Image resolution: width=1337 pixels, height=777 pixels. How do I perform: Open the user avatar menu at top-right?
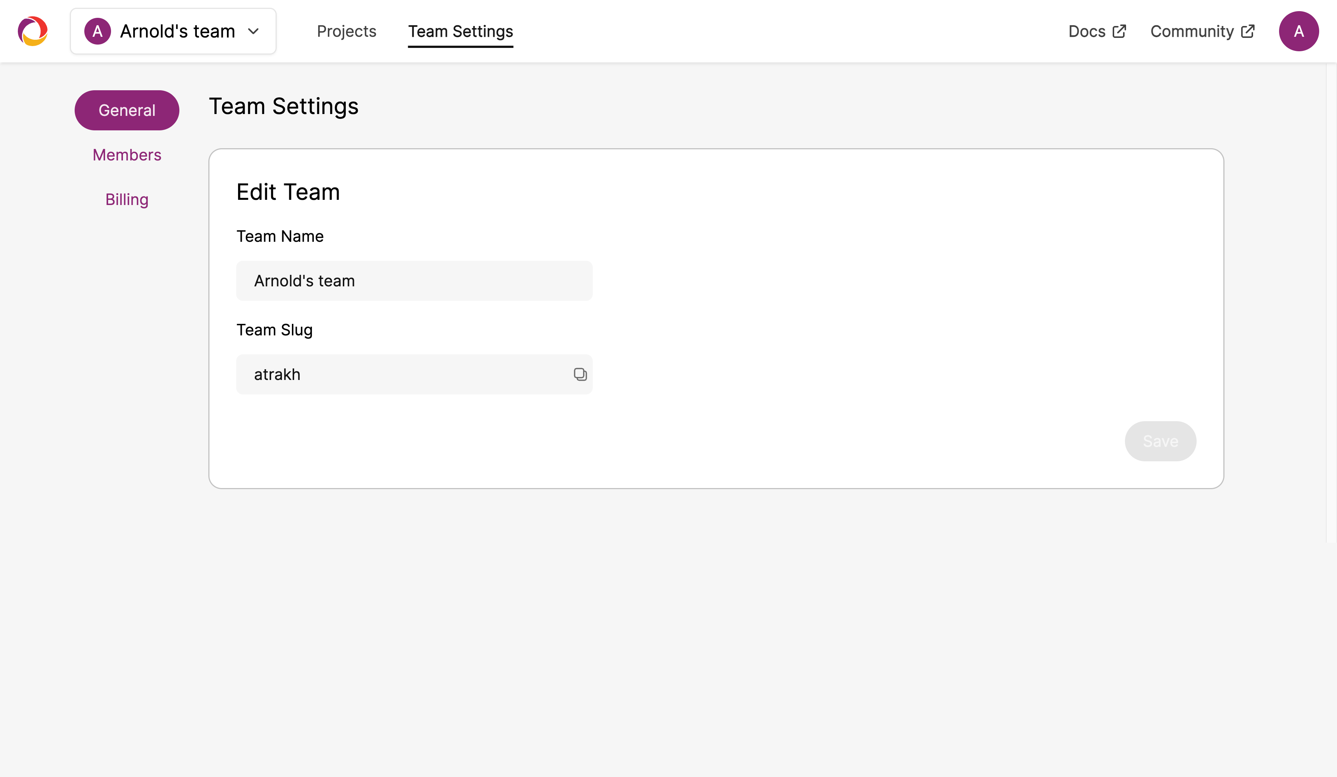pos(1298,31)
